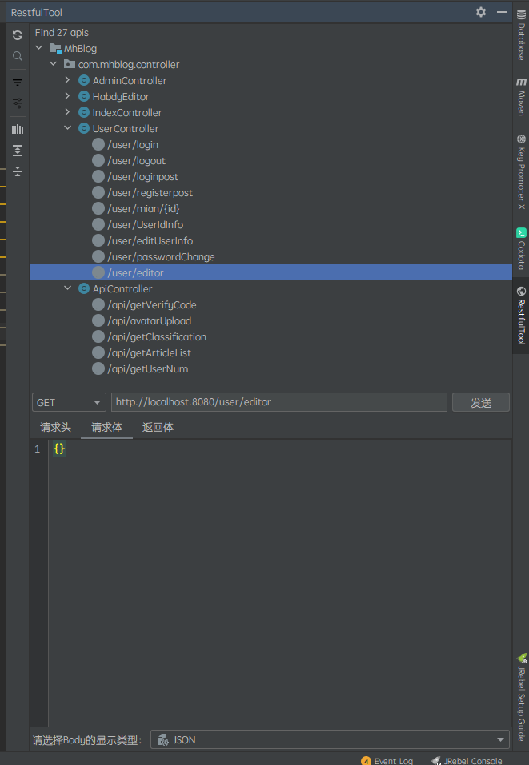The image size is (529, 765).
Task: Select the /user/mian/{id} API
Action: [x=143, y=209]
